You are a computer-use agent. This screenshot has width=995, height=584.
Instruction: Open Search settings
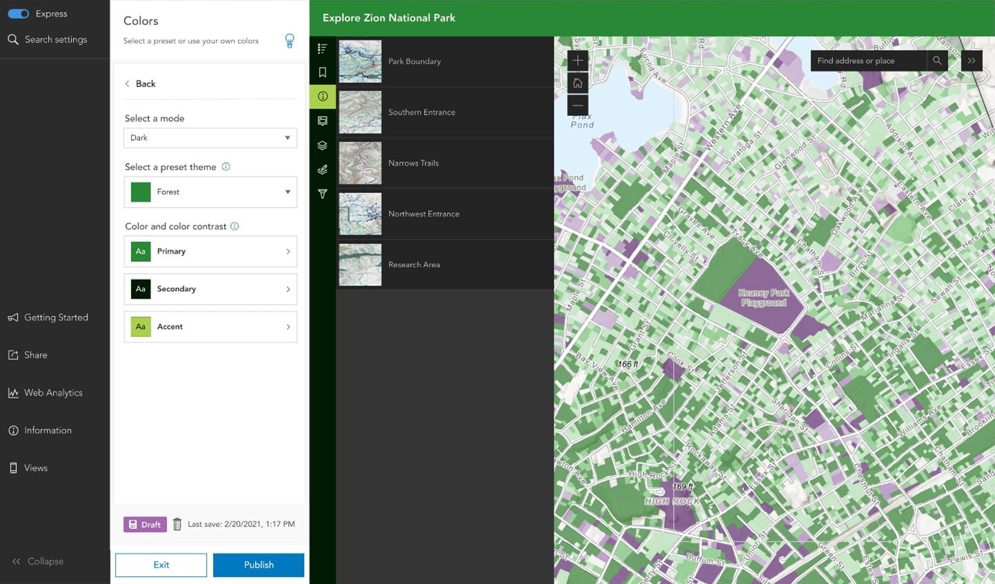48,39
